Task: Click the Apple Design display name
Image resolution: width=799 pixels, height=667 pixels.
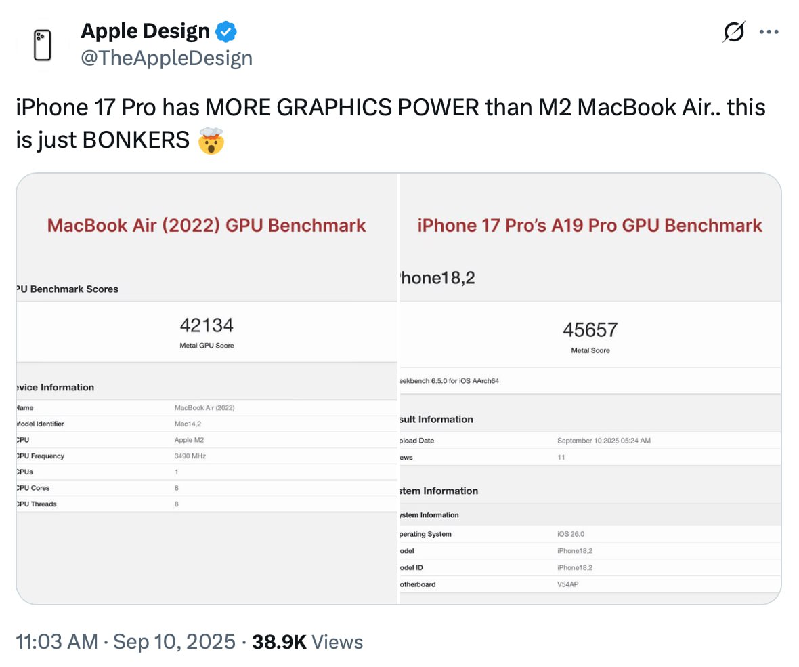Action: point(145,31)
